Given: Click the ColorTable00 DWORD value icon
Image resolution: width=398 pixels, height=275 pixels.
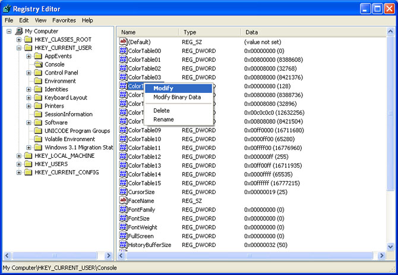Looking at the screenshot, I should click(x=124, y=51).
